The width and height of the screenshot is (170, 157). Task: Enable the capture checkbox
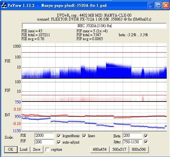pos(47,149)
